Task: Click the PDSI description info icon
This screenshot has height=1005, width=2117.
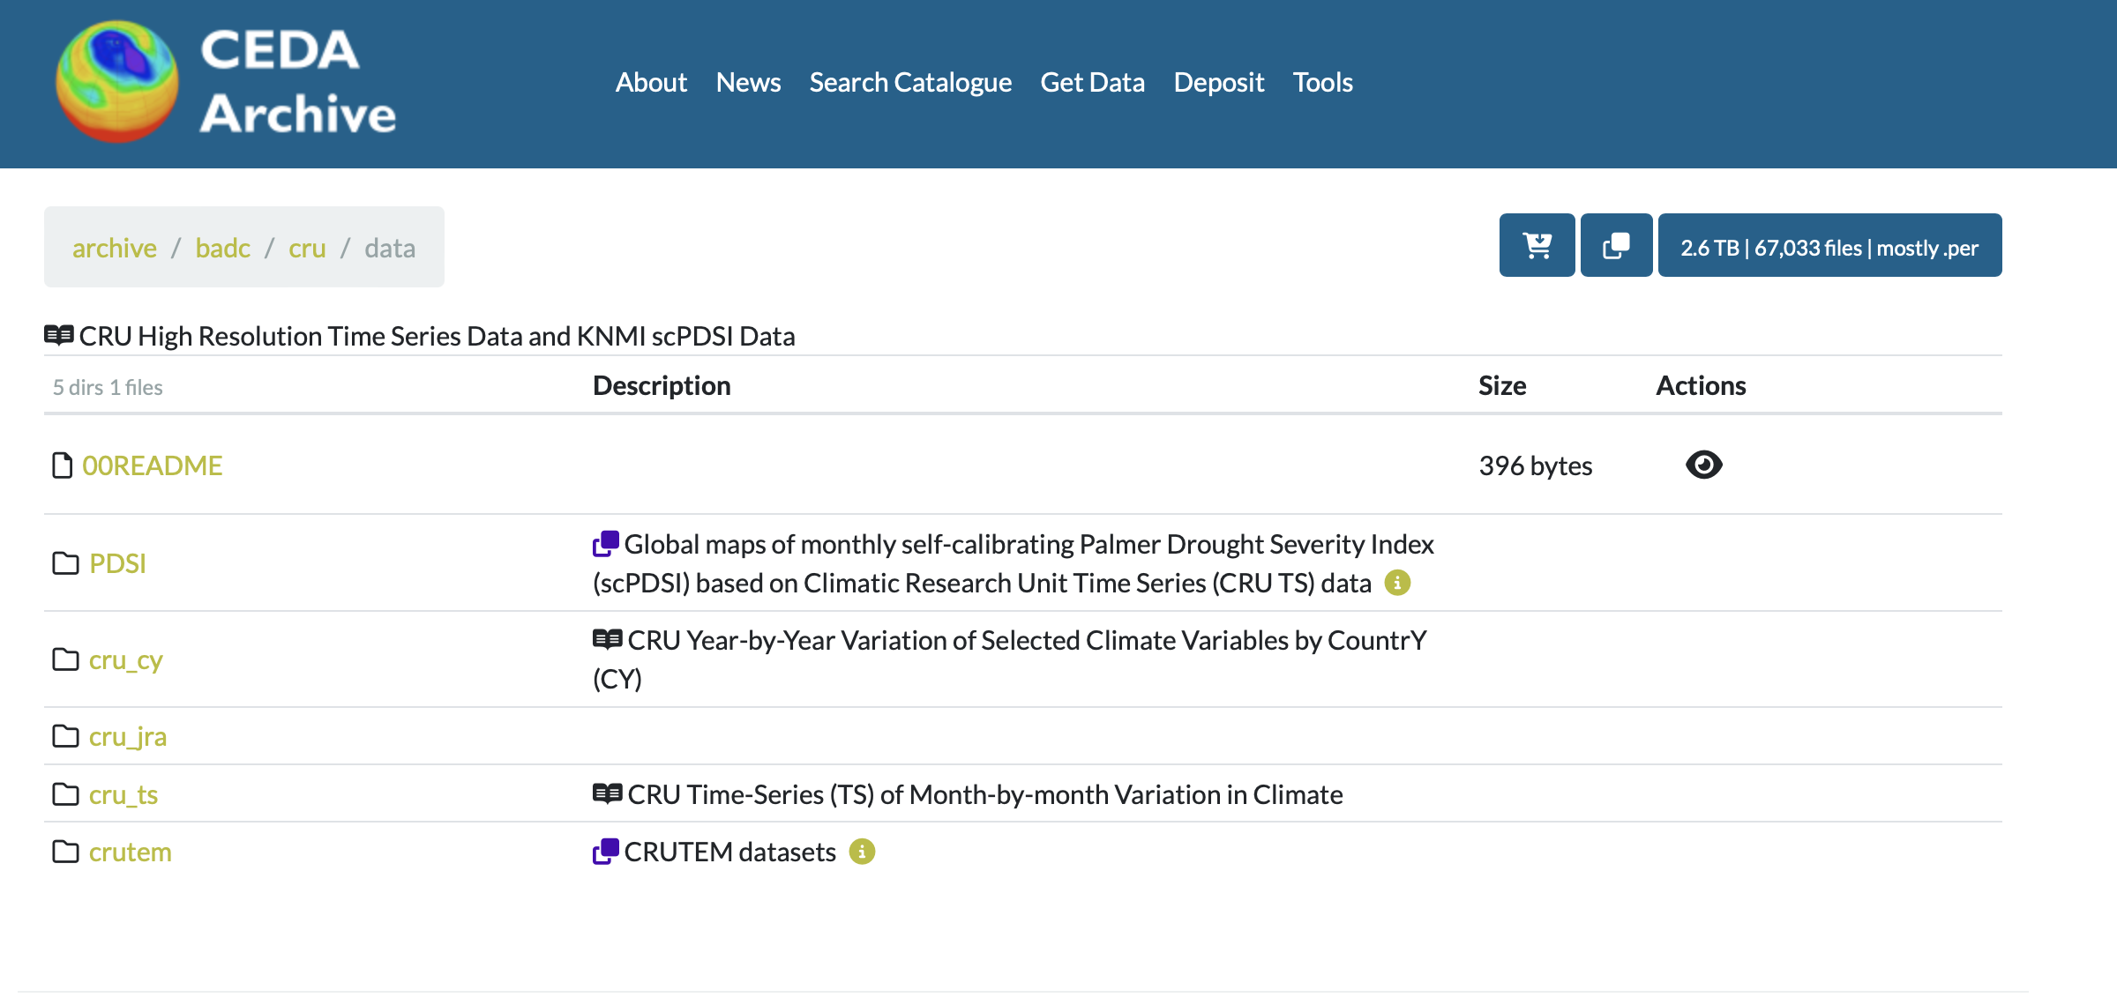Action: pos(1397,583)
